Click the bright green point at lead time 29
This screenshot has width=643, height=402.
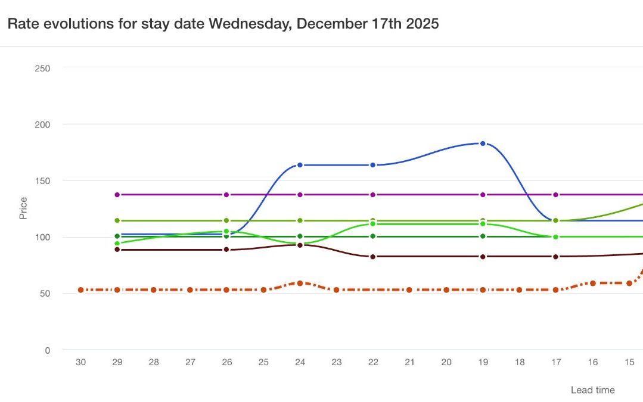117,243
